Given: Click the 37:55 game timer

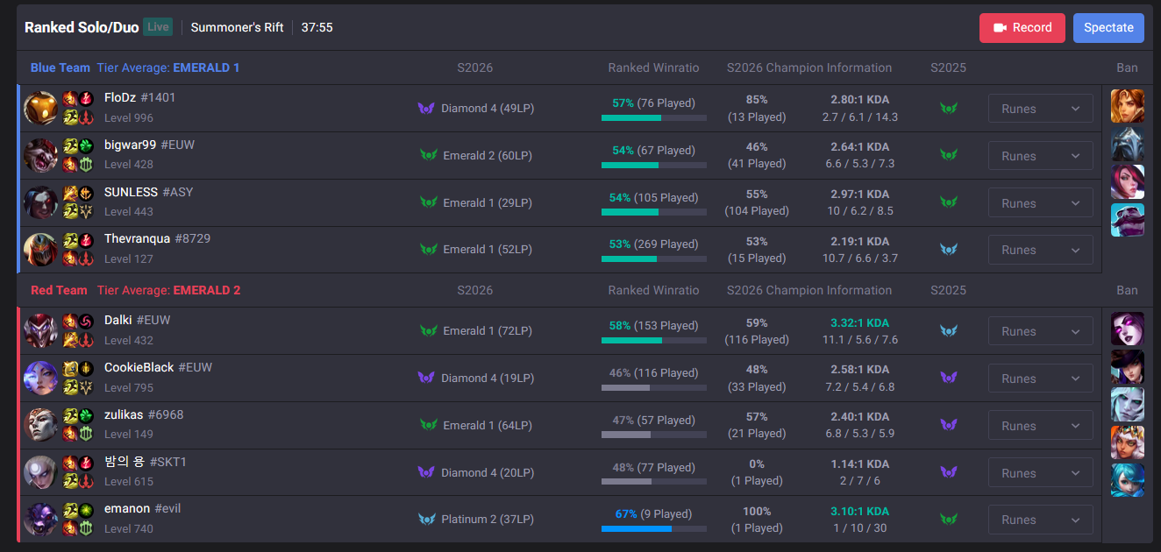Looking at the screenshot, I should pos(317,27).
